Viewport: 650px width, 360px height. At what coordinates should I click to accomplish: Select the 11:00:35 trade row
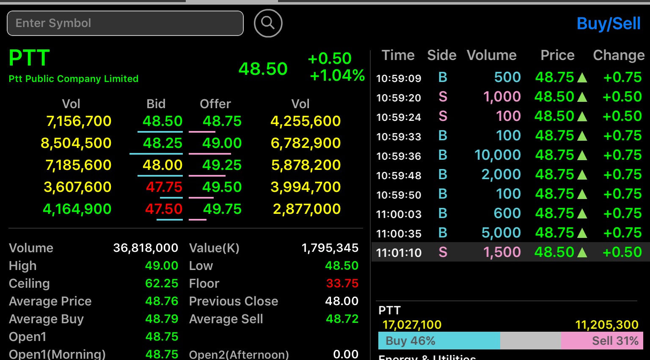pyautogui.click(x=510, y=233)
